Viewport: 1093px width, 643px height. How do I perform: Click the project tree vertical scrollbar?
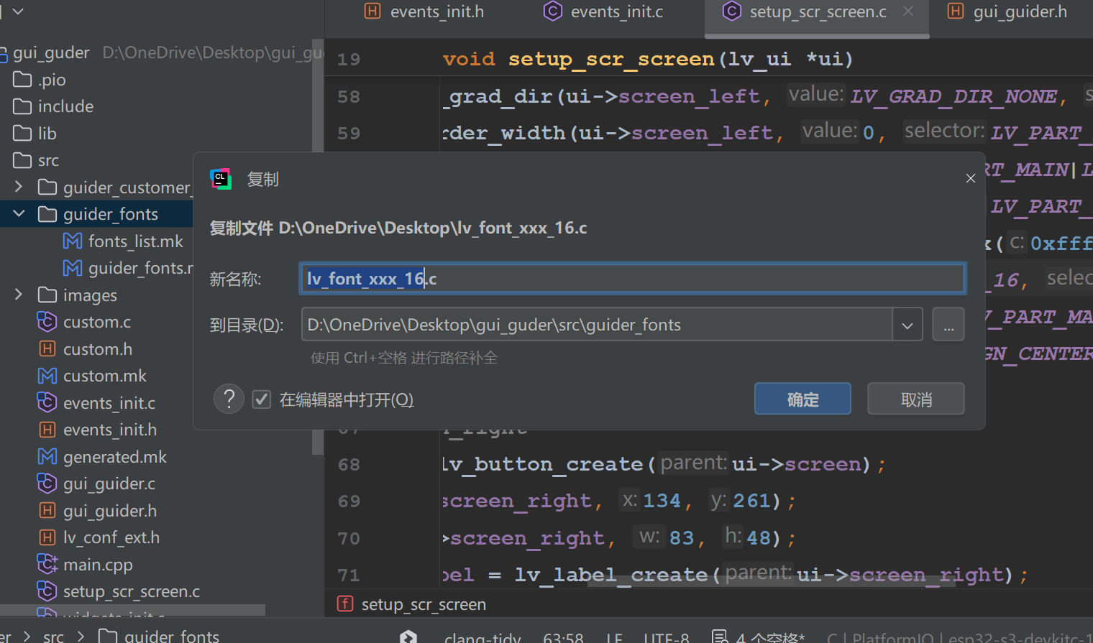click(x=318, y=247)
